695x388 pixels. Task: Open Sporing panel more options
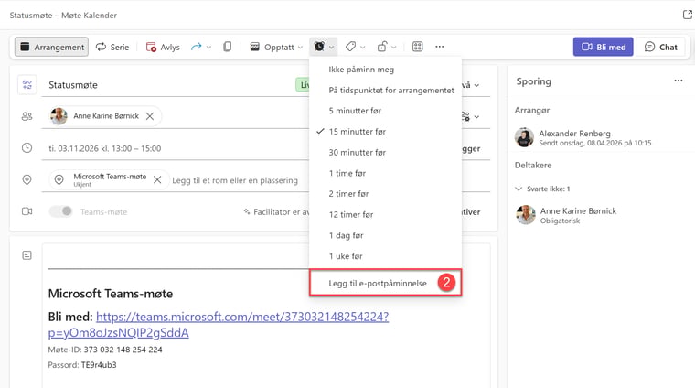click(679, 81)
